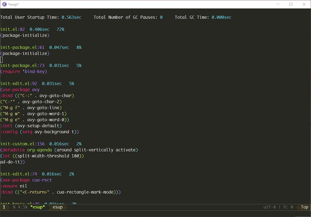Click the esup mode name in the mode line

click(58, 207)
